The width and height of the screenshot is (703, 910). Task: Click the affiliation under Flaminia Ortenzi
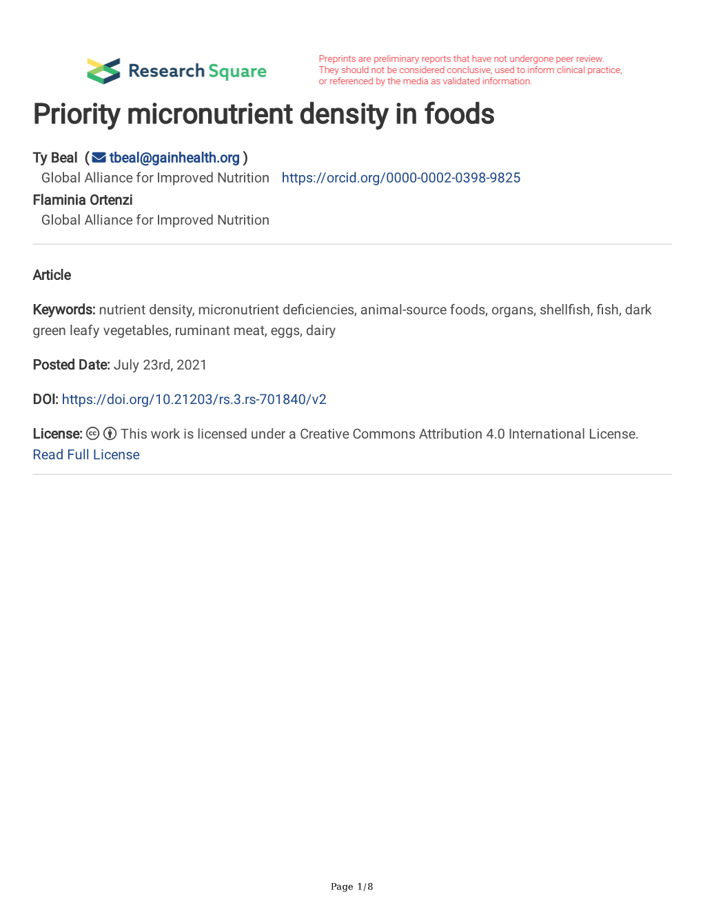(155, 220)
